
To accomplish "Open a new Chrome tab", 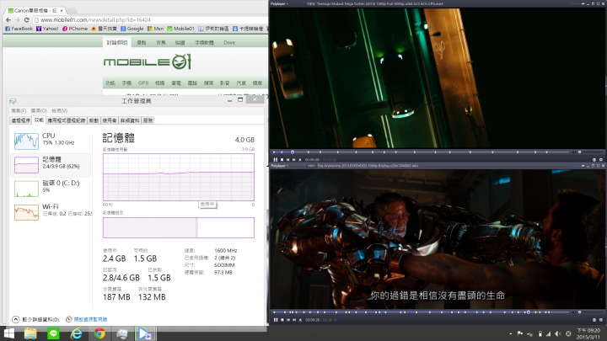I will pos(73,10).
